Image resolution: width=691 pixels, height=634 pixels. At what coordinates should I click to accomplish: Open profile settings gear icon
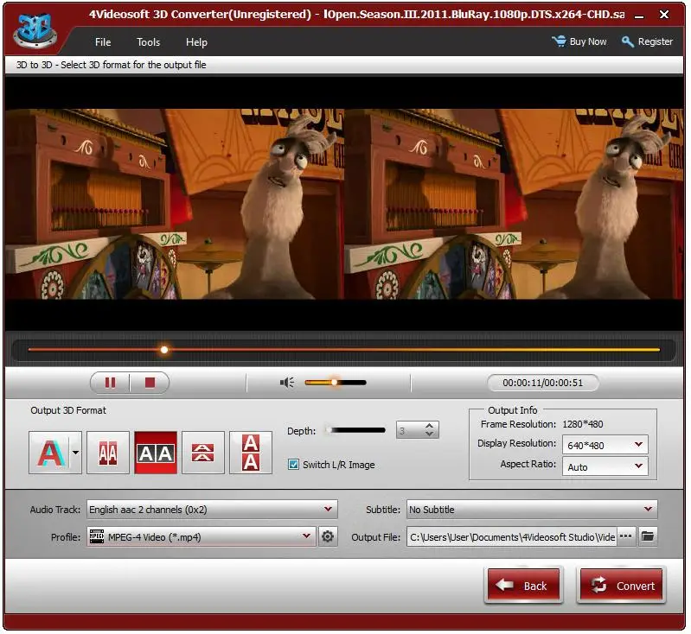tap(328, 536)
